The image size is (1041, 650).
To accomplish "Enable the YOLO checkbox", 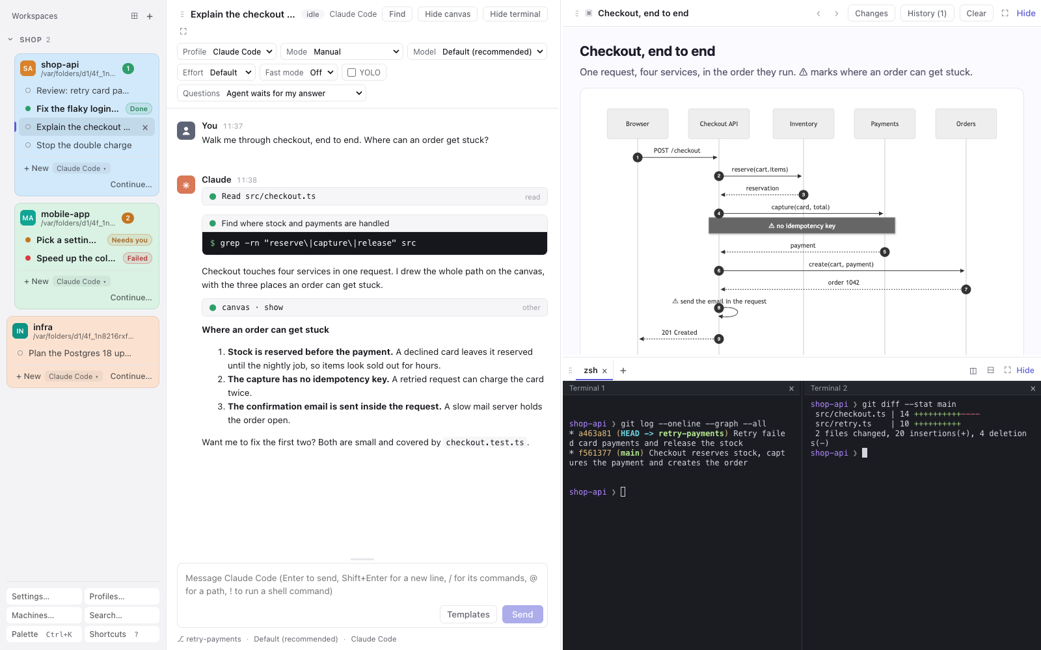I will click(352, 73).
